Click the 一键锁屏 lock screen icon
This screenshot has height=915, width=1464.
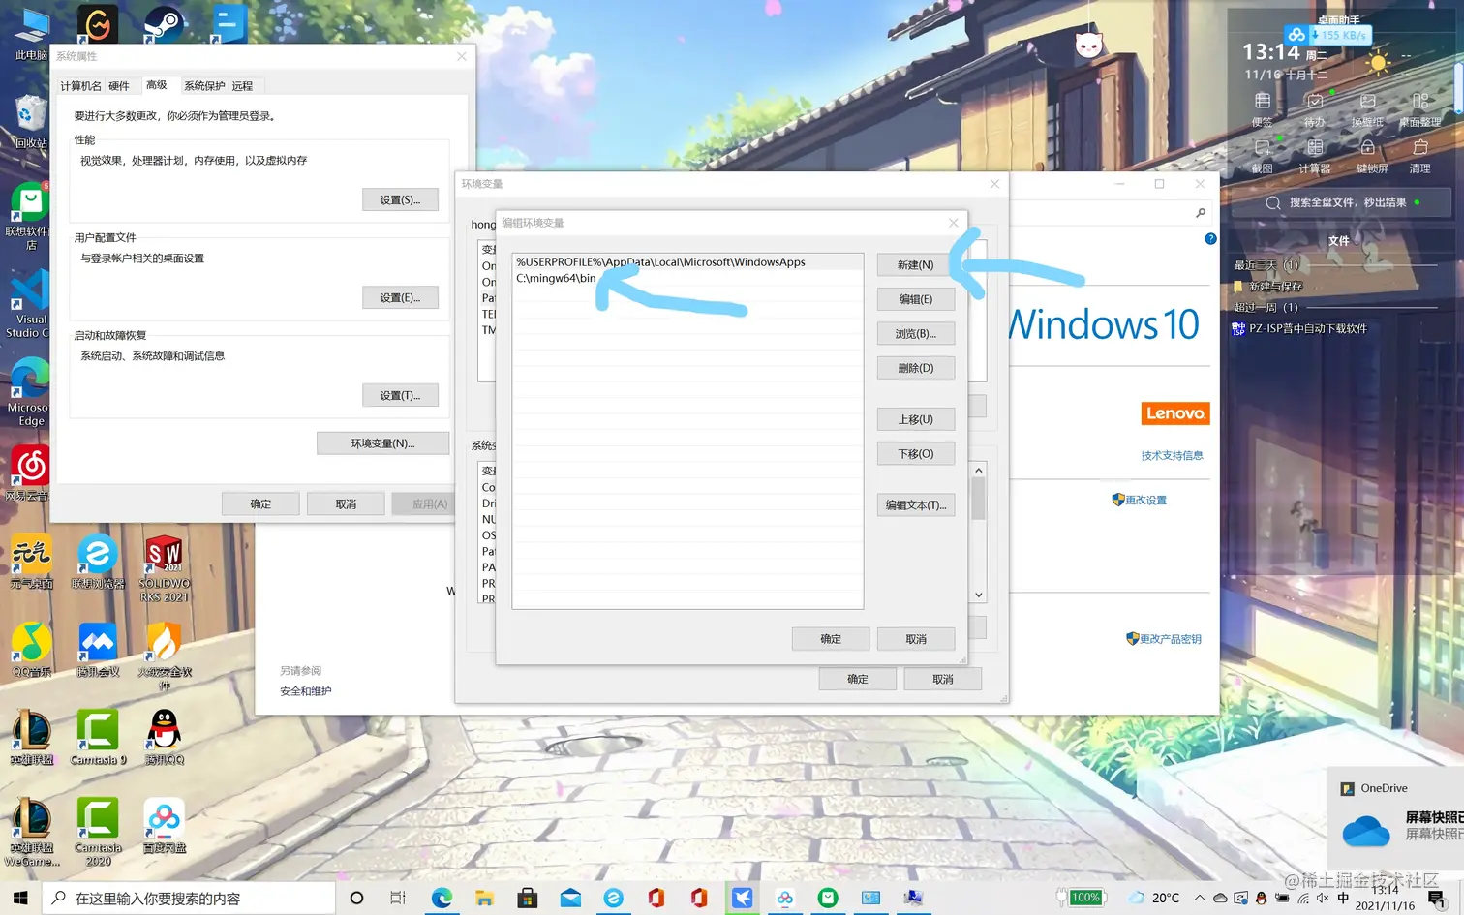click(x=1367, y=155)
